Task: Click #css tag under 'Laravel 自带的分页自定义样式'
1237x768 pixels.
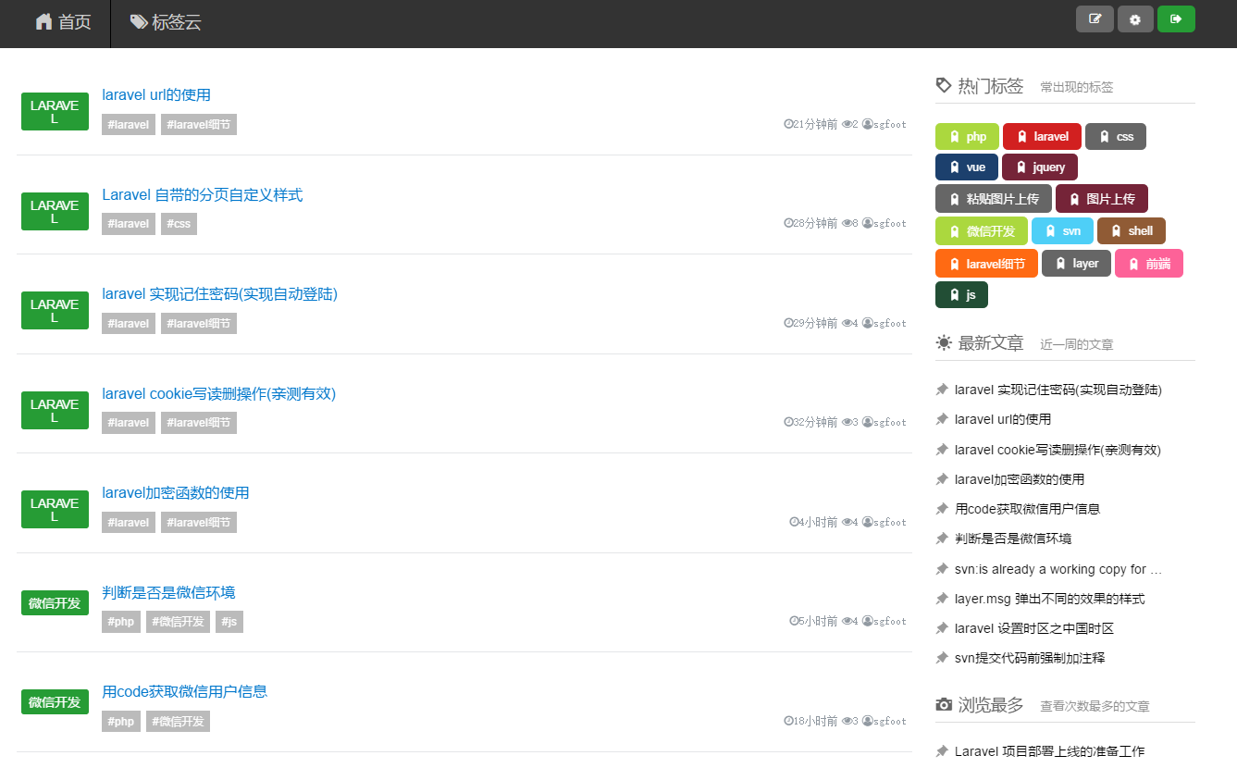Action: pos(179,224)
